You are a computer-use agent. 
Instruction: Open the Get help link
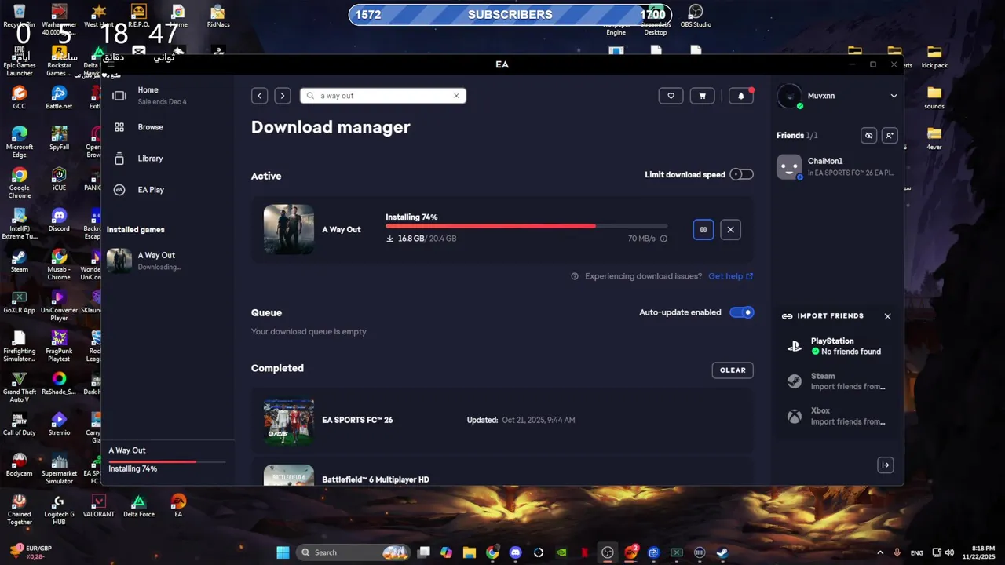pos(730,276)
